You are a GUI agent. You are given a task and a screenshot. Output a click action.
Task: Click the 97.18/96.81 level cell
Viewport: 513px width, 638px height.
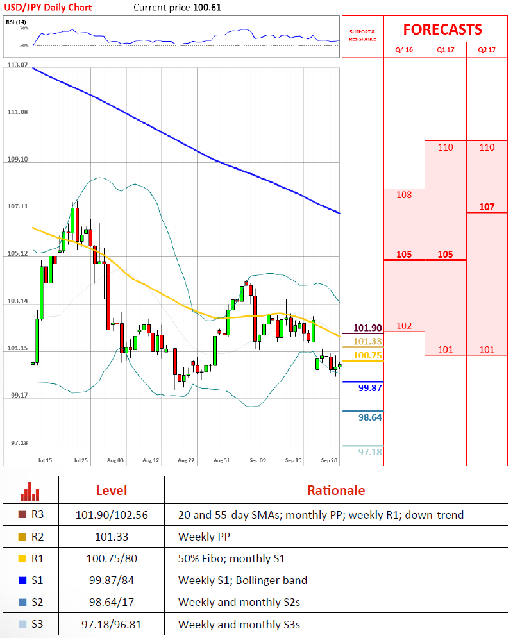(x=112, y=625)
